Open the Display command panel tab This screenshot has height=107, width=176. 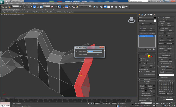[152, 15]
